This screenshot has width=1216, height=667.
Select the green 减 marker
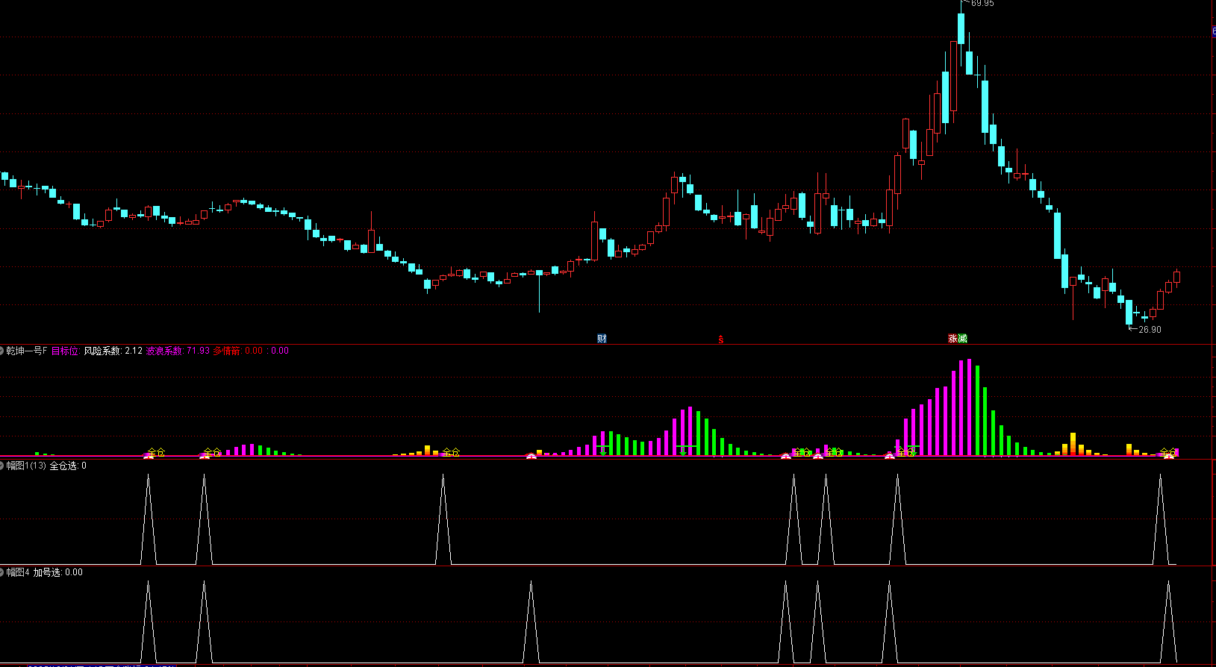tap(962, 339)
